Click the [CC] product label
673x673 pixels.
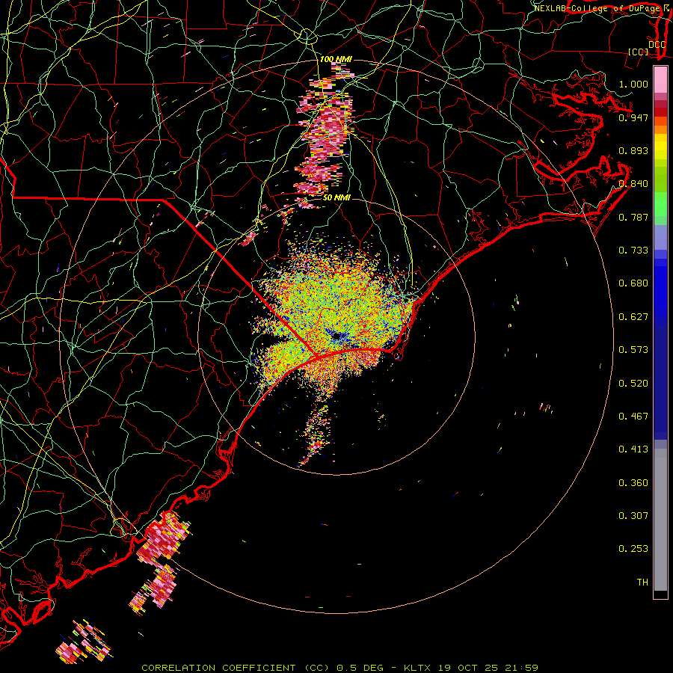pos(639,52)
